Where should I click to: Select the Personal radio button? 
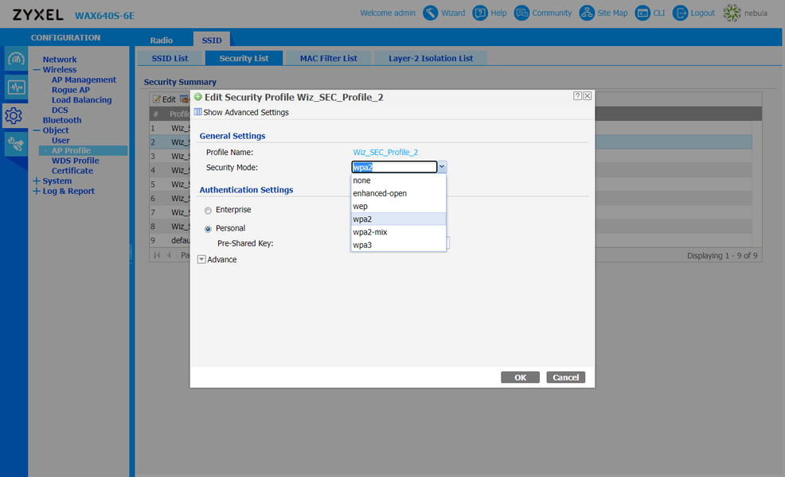(x=208, y=229)
